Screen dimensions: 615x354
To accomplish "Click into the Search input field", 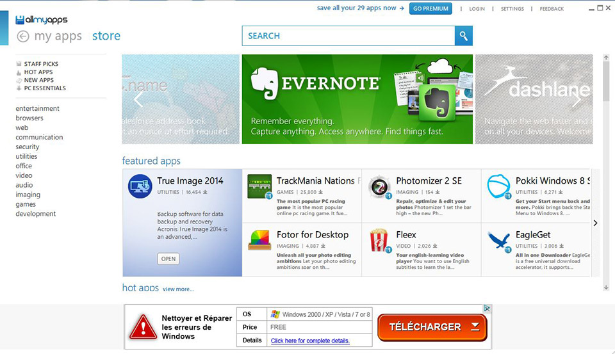I will click(x=348, y=36).
